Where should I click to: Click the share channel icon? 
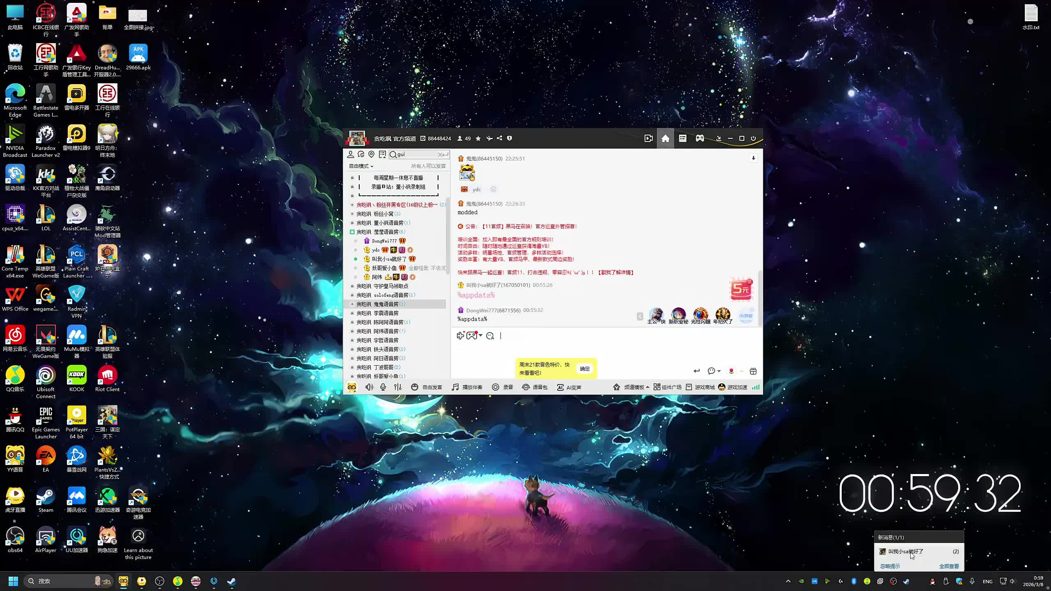coord(499,138)
